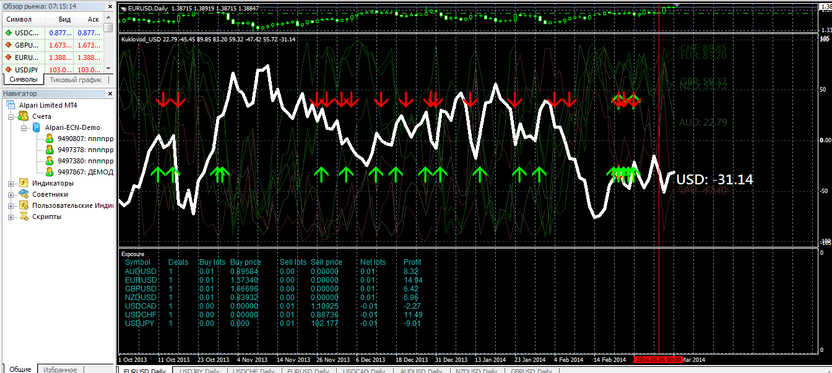
Task: Click the green up arrow beside USDC symbol
Action: tap(9, 33)
